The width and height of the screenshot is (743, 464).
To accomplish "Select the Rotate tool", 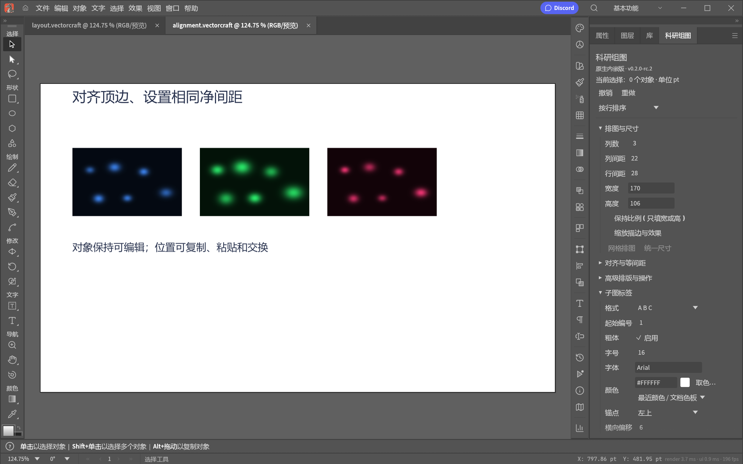I will coord(12,267).
